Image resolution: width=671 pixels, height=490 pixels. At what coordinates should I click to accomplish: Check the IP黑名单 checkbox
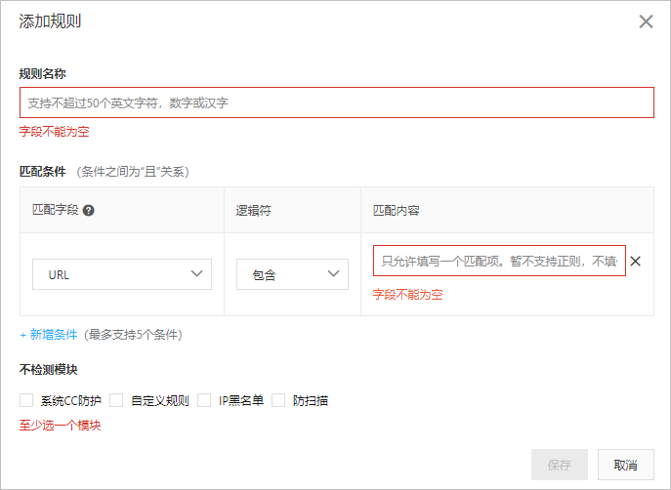tap(204, 400)
